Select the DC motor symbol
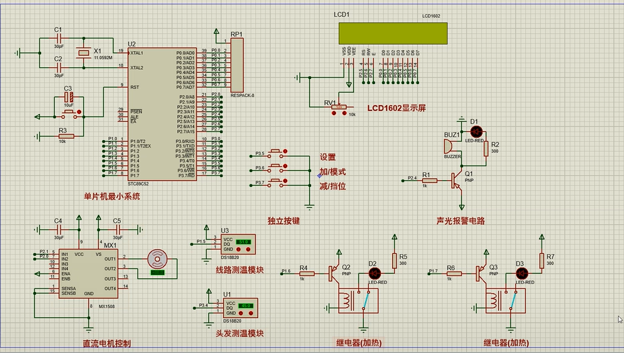624x353 pixels. point(157,259)
